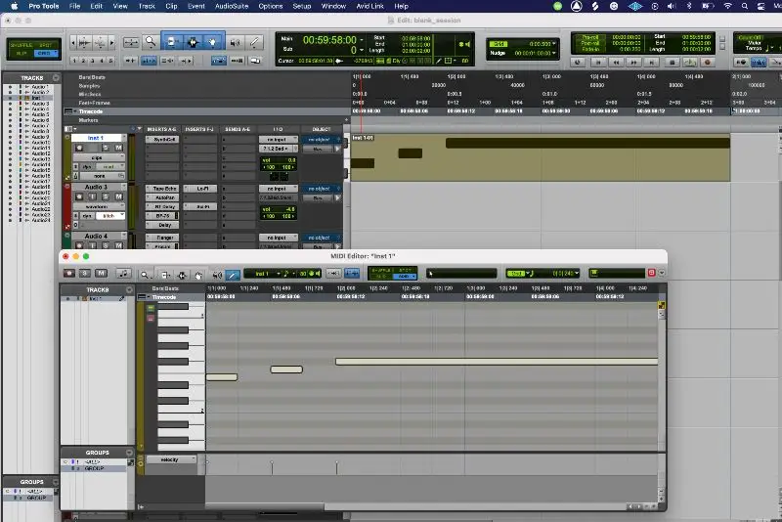Image resolution: width=782 pixels, height=522 pixels.
Task: Select the Pencil tool in Edit toolbar
Action: pos(254,42)
